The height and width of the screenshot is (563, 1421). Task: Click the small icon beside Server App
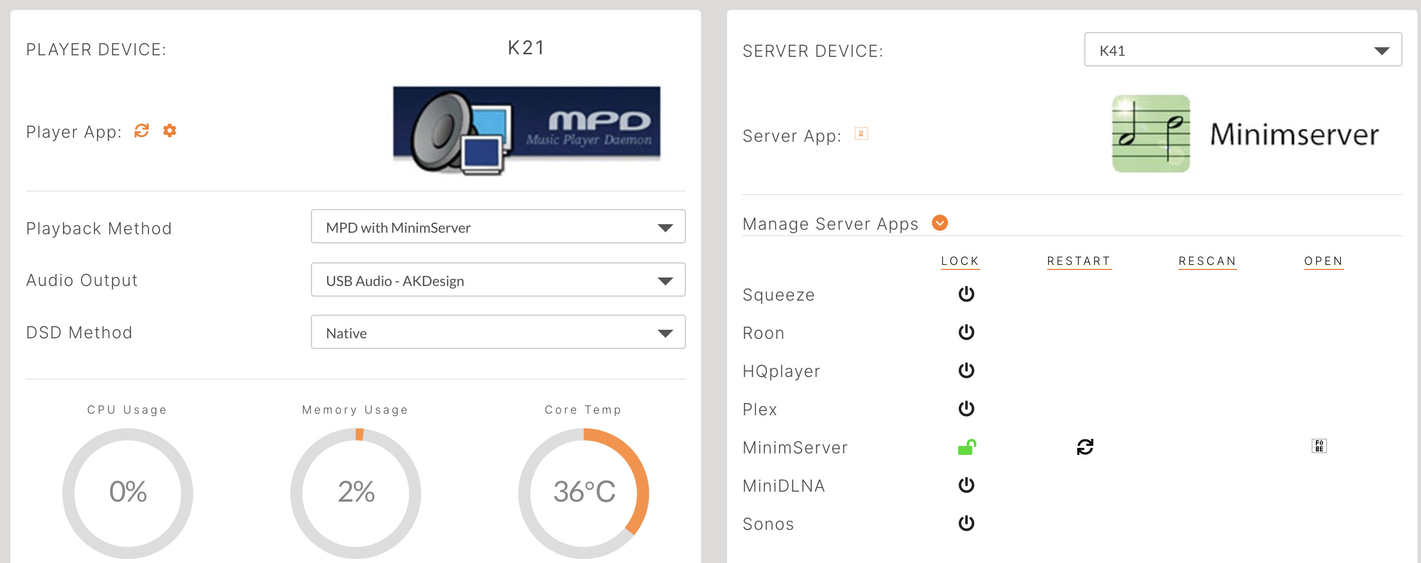860,134
